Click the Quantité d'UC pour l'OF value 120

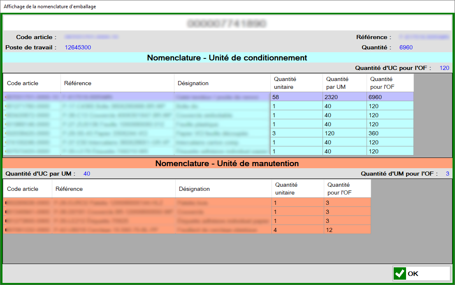tap(444, 67)
